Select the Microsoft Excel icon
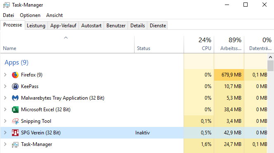274x153 pixels. (15, 110)
